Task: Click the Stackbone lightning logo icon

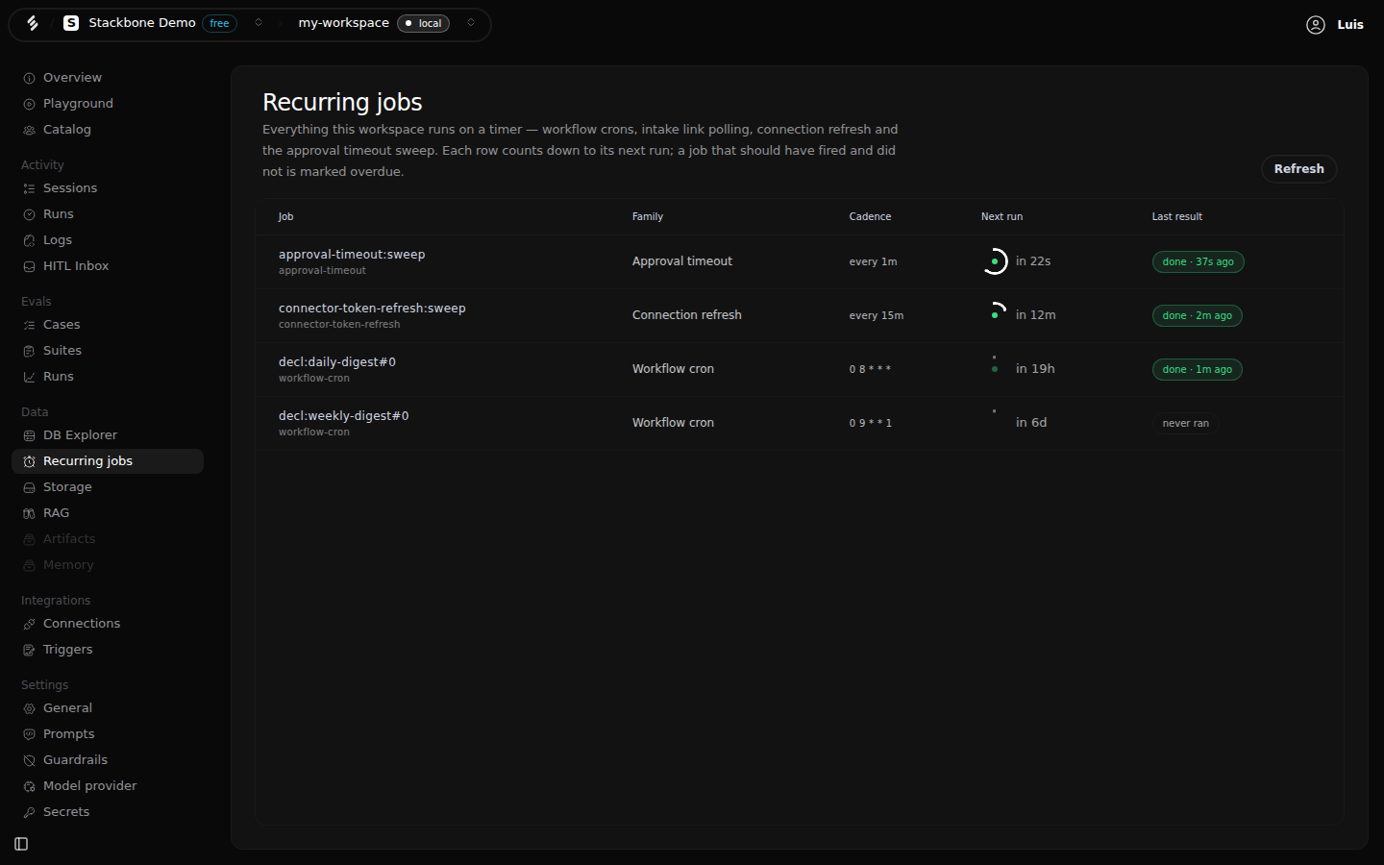Action: [33, 23]
